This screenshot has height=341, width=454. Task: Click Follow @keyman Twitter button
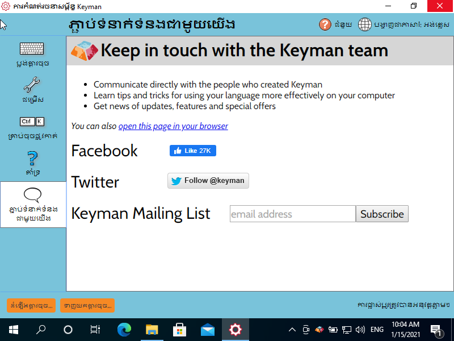(x=208, y=181)
